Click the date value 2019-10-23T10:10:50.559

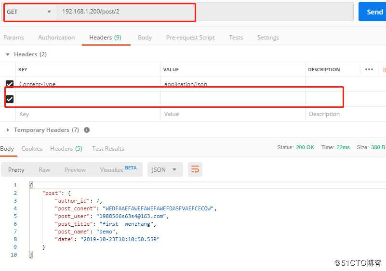pos(120,239)
